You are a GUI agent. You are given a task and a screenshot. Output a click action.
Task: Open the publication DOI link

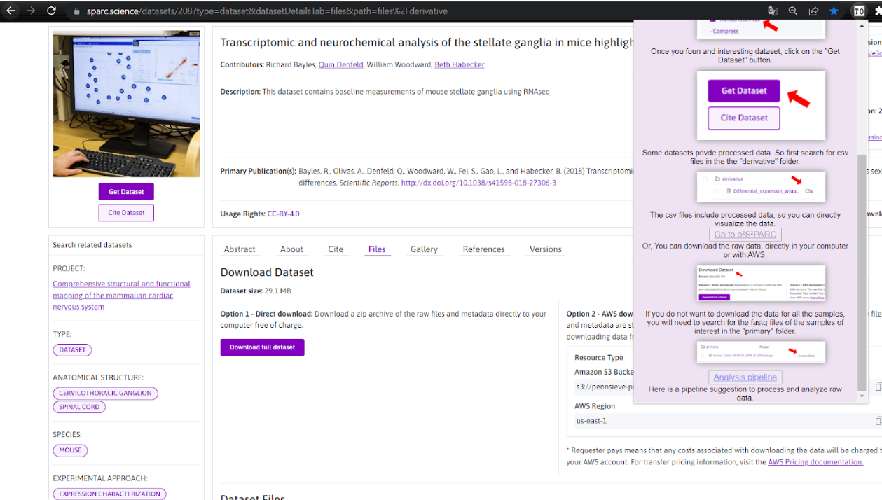pyautogui.click(x=478, y=183)
